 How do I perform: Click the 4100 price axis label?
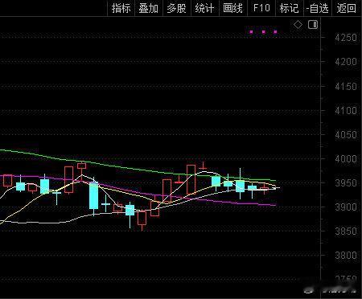(x=346, y=110)
